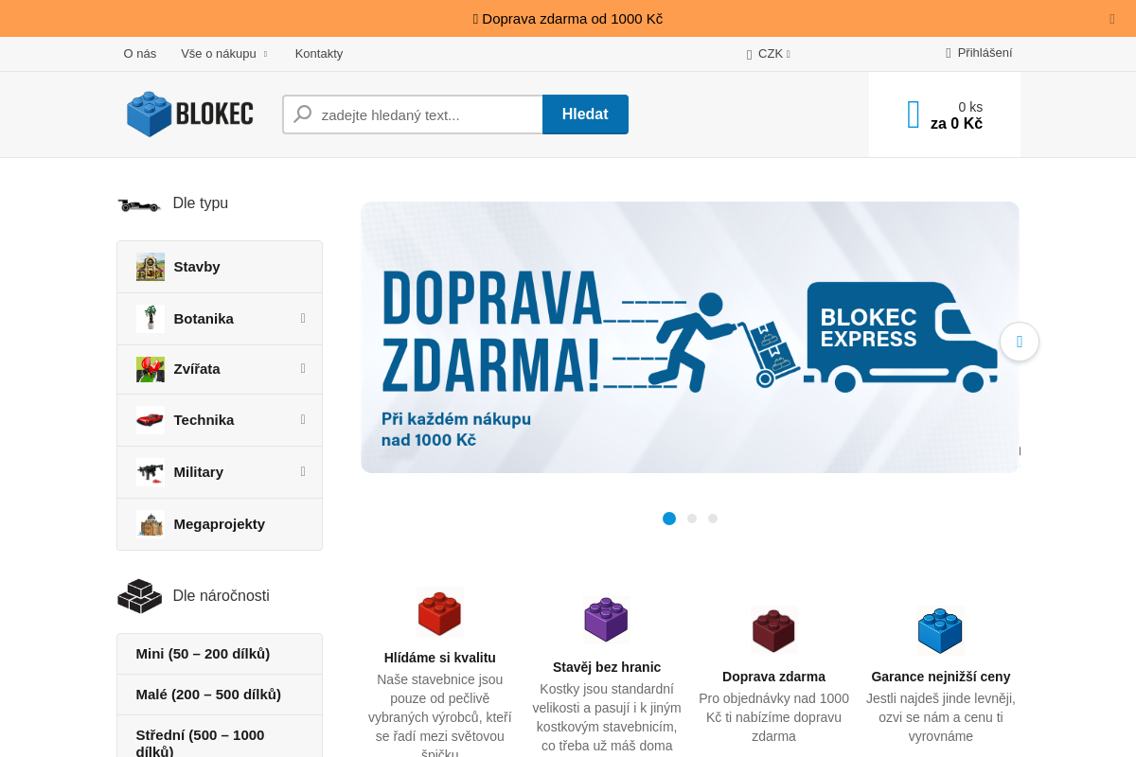Click the BLOKEC logo

click(x=190, y=114)
